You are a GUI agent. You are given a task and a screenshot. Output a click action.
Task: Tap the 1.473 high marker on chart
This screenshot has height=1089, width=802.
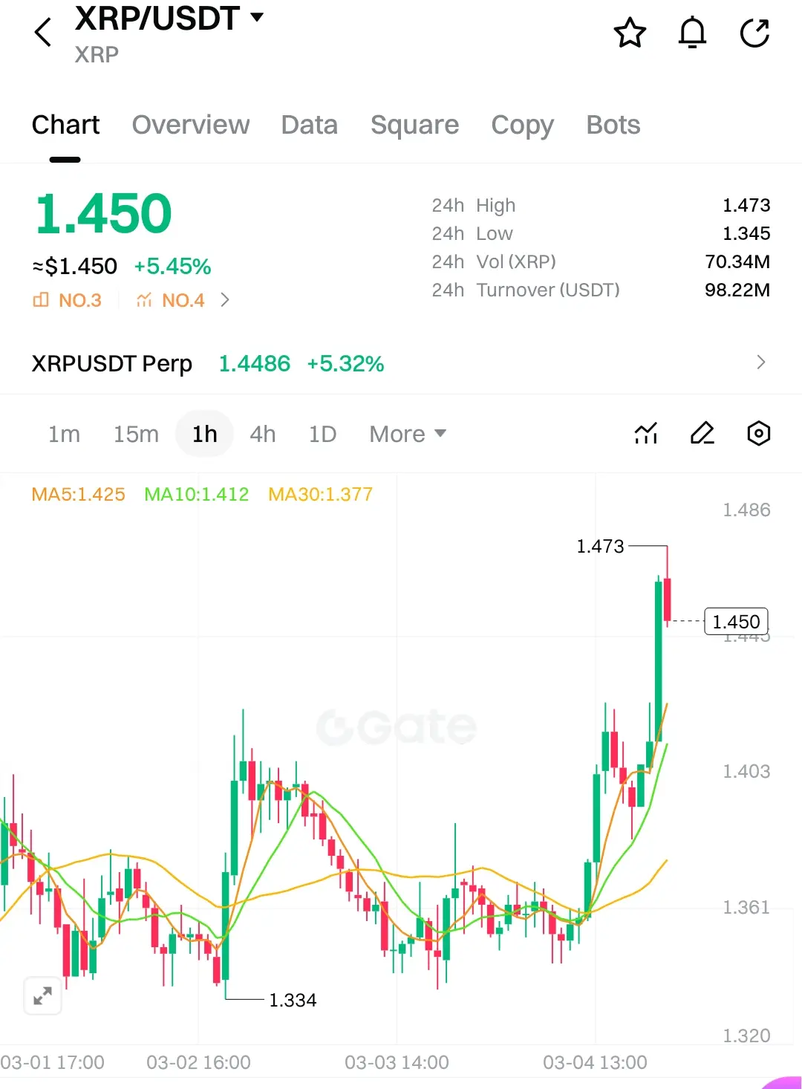click(600, 546)
